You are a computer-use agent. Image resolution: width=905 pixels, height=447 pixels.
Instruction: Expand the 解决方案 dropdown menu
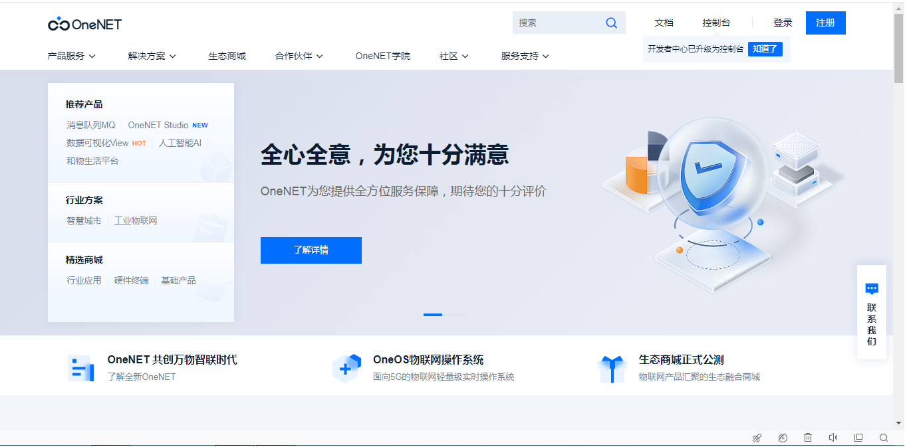152,56
